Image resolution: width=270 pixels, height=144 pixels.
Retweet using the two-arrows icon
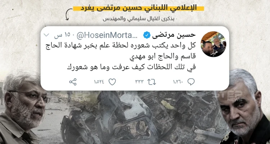152,82
